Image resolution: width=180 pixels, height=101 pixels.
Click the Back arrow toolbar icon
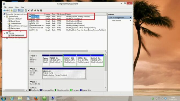(x=5, y=10)
